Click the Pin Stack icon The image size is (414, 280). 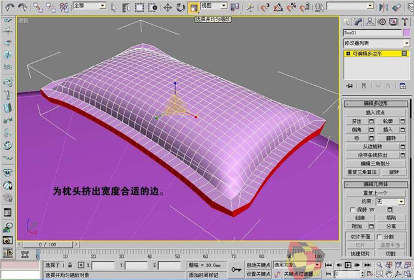pyautogui.click(x=350, y=86)
